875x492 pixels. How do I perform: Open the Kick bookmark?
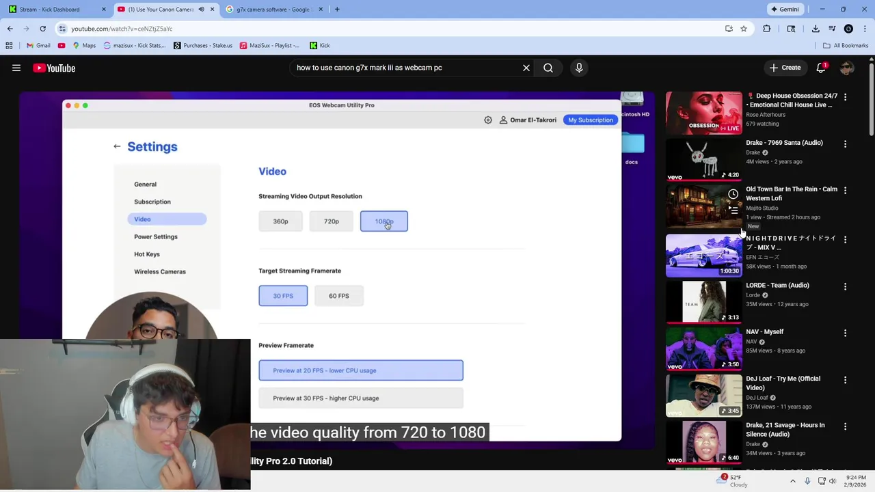click(x=320, y=45)
